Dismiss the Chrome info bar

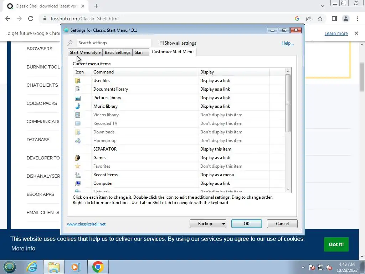coord(356,33)
